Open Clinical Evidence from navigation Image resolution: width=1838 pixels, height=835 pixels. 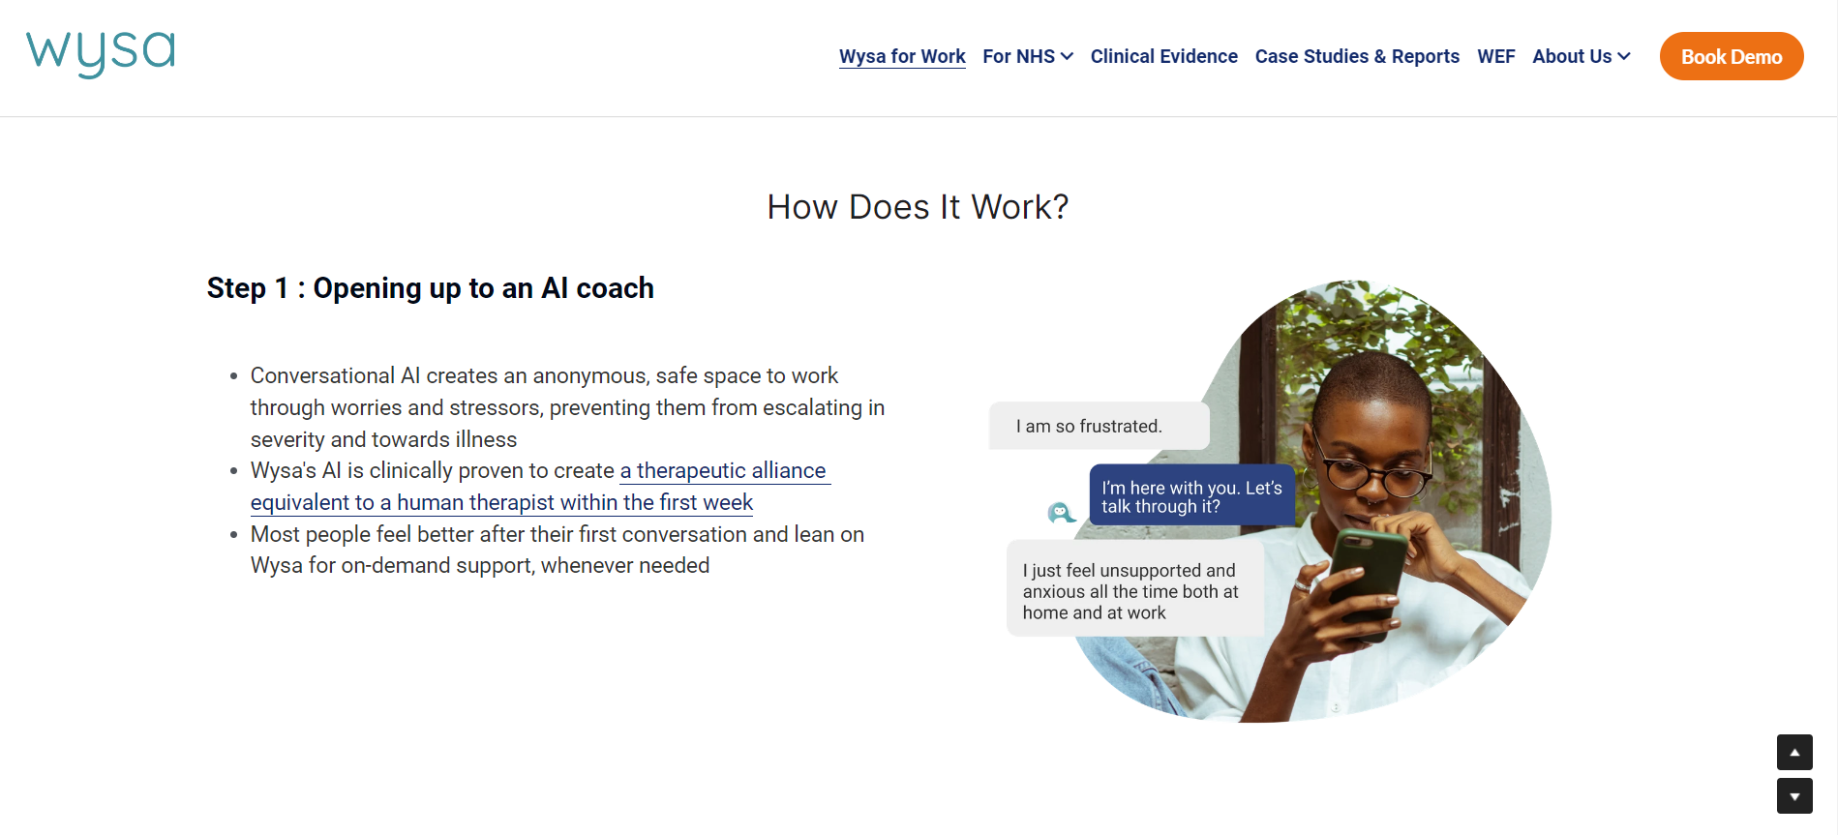(x=1164, y=56)
